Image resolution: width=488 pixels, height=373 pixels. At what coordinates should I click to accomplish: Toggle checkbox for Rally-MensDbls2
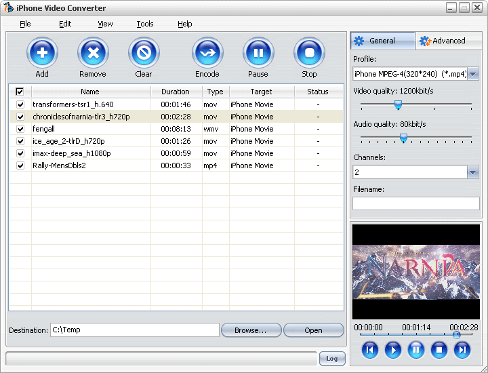tap(20, 165)
